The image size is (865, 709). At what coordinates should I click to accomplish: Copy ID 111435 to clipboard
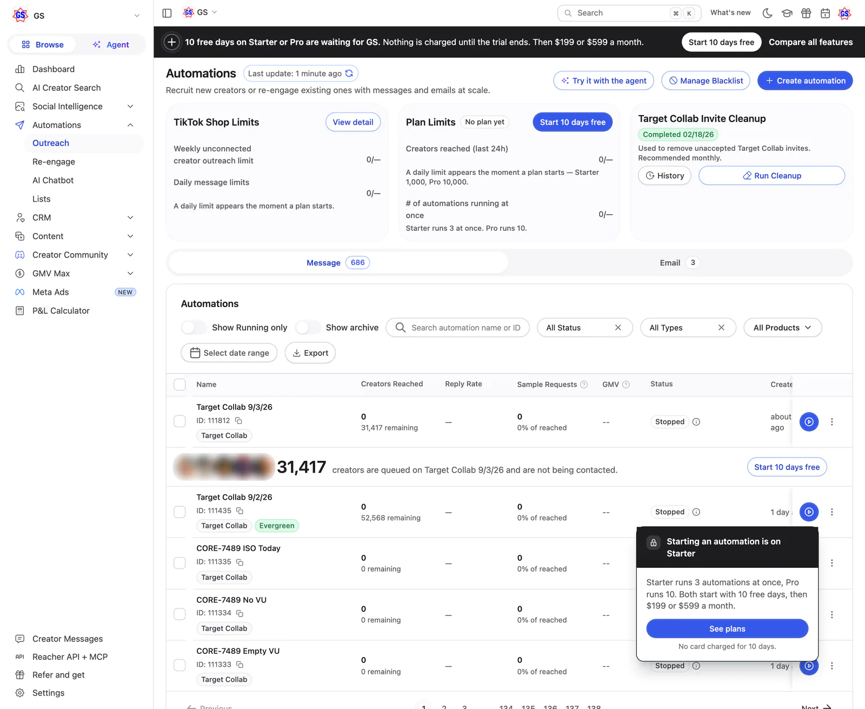point(239,511)
